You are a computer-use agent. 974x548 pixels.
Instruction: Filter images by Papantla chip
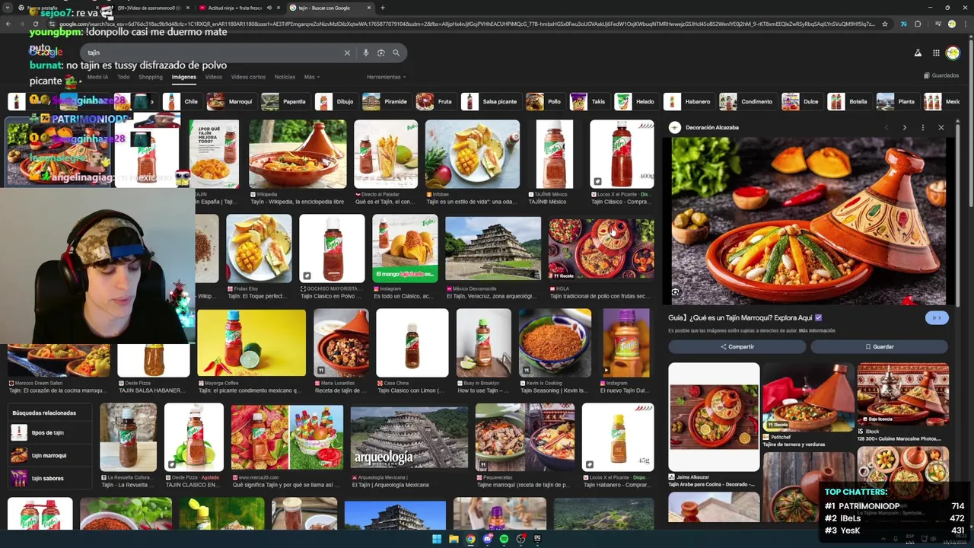[x=284, y=101]
